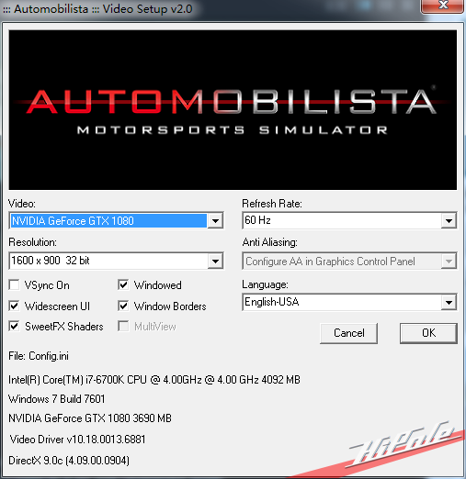466x479 pixels.
Task: Open the Refresh Rate dropdown arrow
Action: pos(449,220)
